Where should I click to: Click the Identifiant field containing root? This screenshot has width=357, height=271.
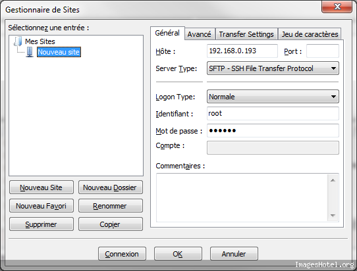273,113
